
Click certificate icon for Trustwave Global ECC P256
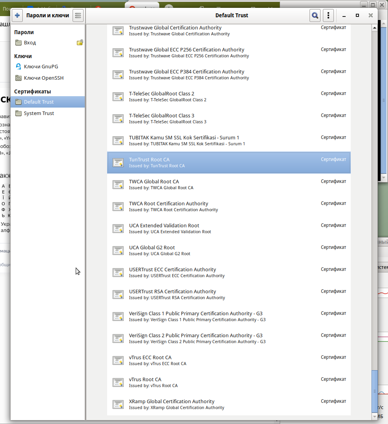(x=118, y=53)
